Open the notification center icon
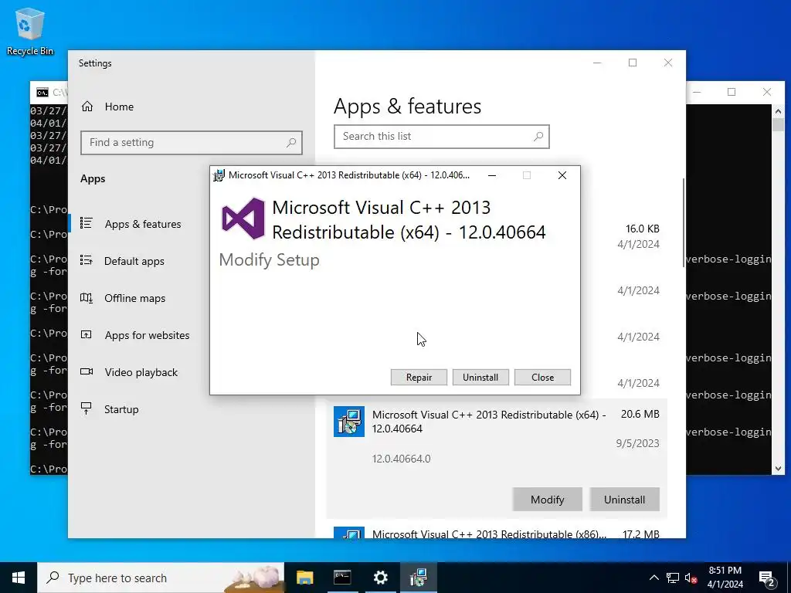 click(x=767, y=578)
